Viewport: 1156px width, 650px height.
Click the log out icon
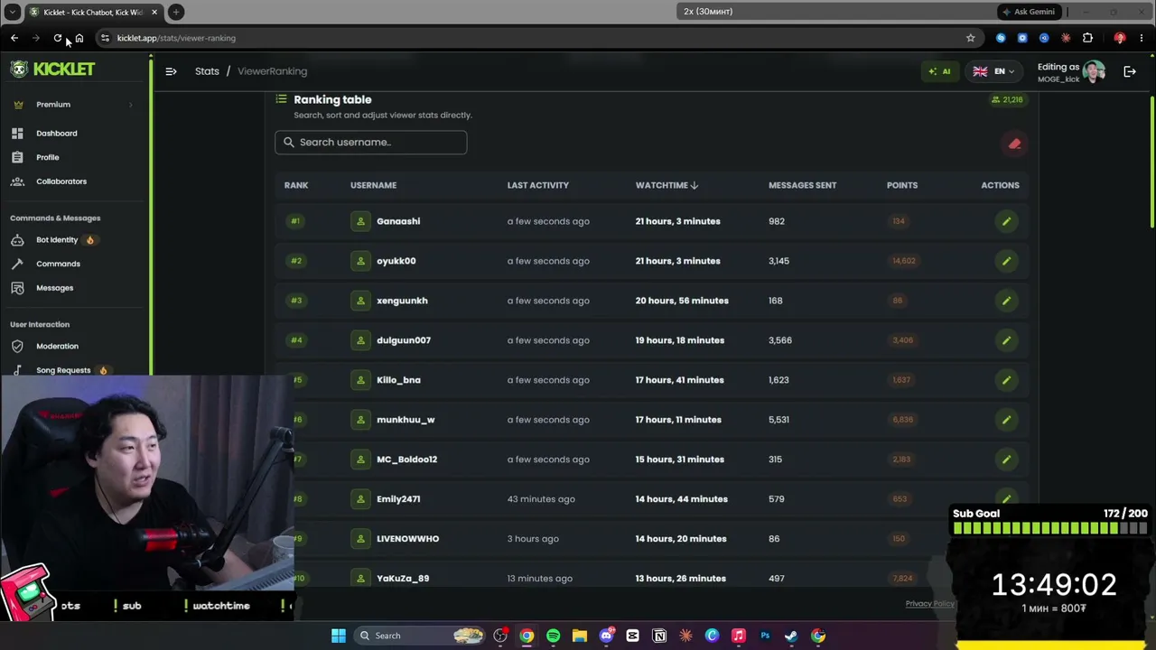point(1130,71)
